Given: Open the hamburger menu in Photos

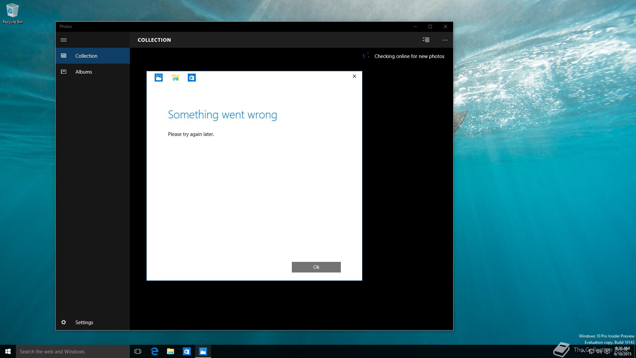Looking at the screenshot, I should [64, 40].
